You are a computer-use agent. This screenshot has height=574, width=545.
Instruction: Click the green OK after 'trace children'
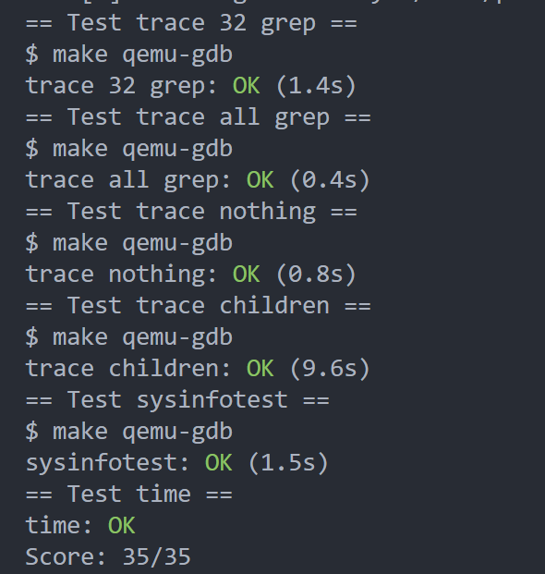[260, 369]
